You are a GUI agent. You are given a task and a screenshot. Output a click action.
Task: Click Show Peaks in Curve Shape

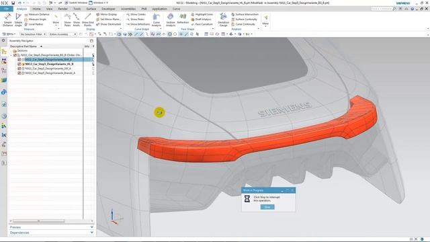point(135,19)
